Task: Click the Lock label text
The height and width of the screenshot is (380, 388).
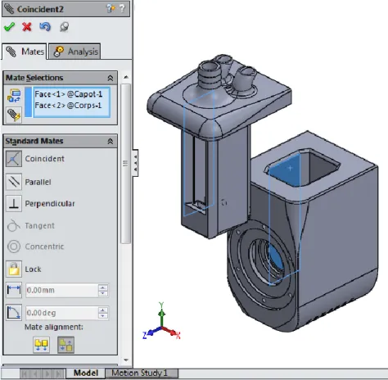Action: pos(33,269)
